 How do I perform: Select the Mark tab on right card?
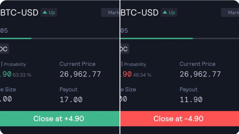(230, 12)
